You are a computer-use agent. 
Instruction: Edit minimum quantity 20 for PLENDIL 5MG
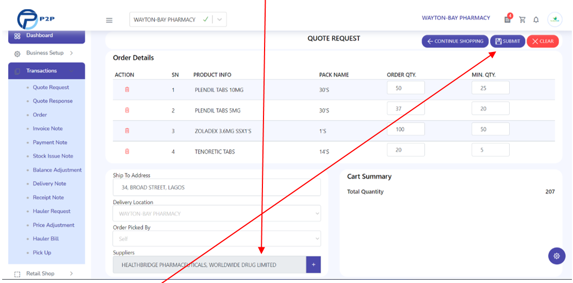coord(490,109)
